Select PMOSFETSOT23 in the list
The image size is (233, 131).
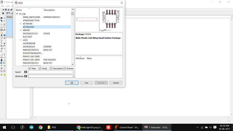pyautogui.click(x=30, y=63)
